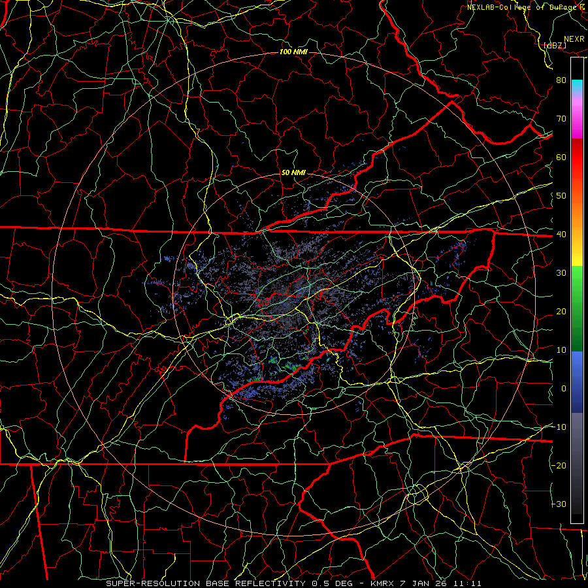
Task: Click the -20 value on dBZ scale
Action: click(559, 465)
